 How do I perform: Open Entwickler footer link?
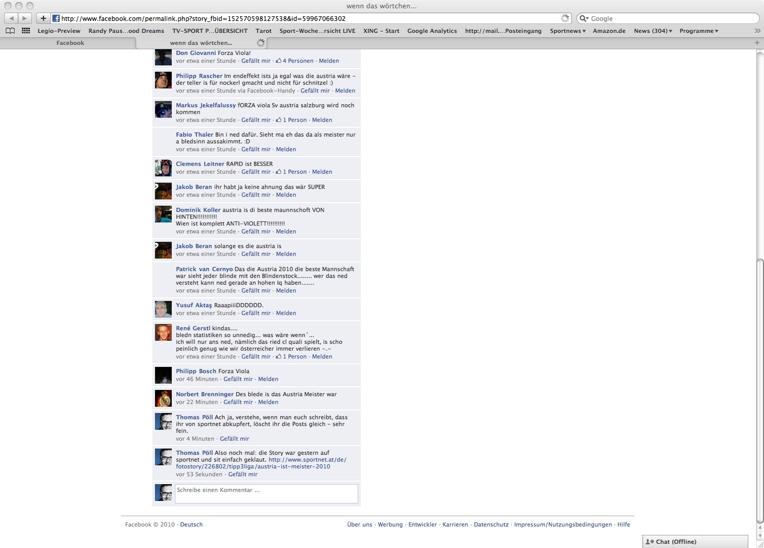point(423,524)
